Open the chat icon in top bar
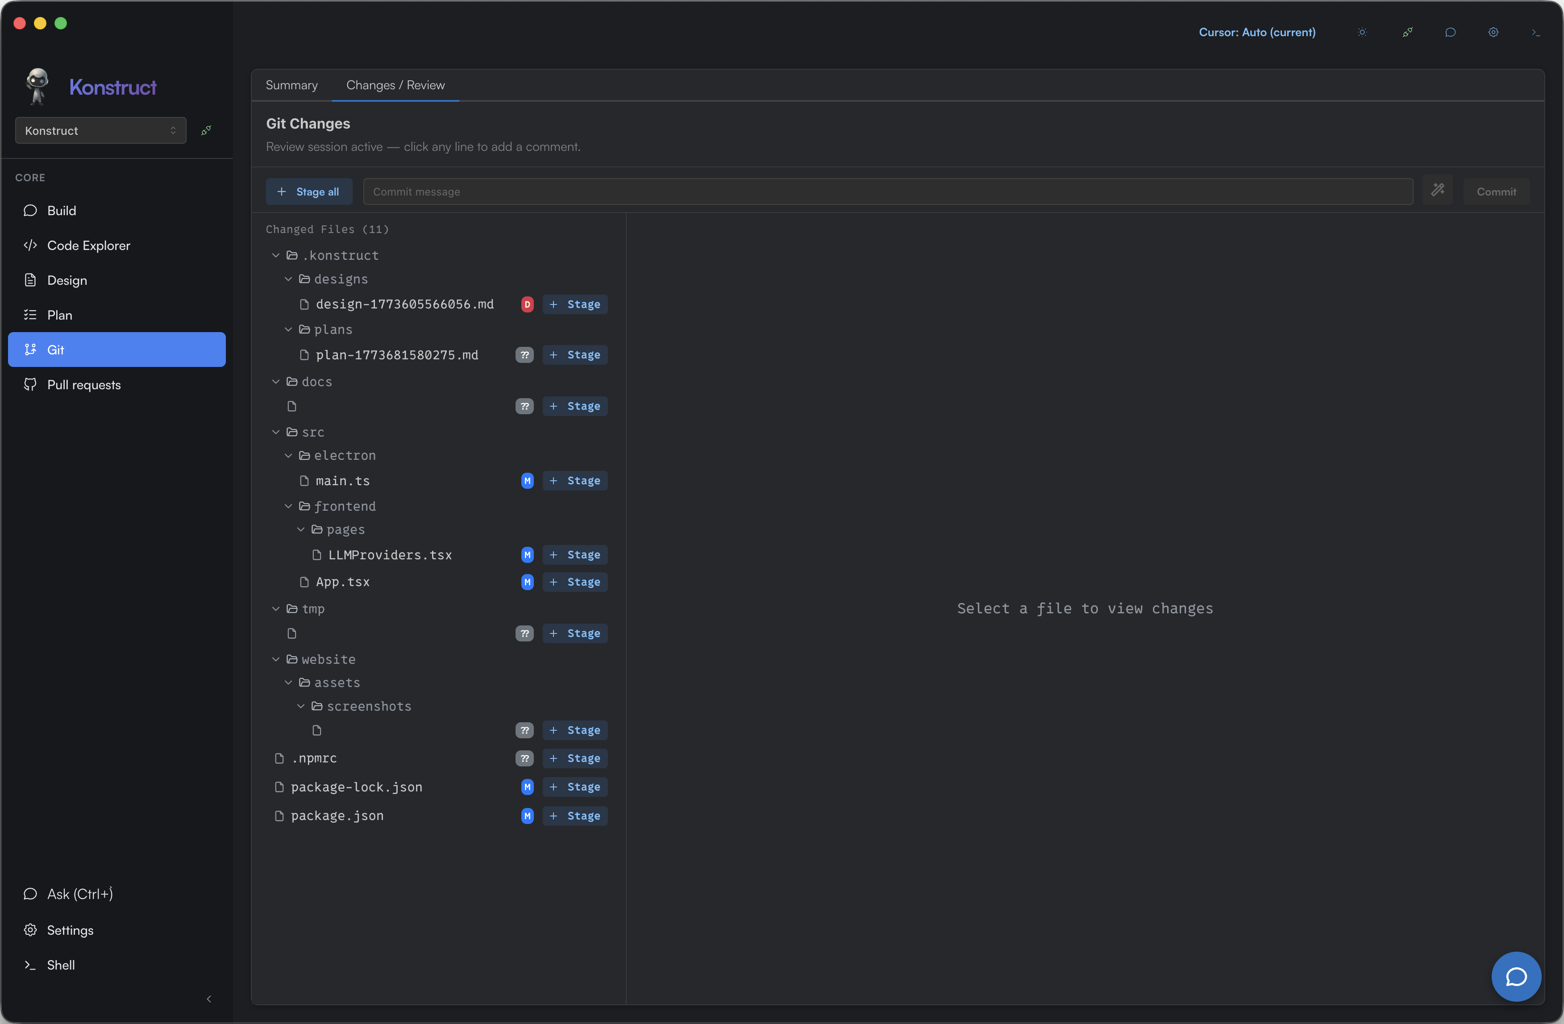The image size is (1564, 1024). point(1450,32)
